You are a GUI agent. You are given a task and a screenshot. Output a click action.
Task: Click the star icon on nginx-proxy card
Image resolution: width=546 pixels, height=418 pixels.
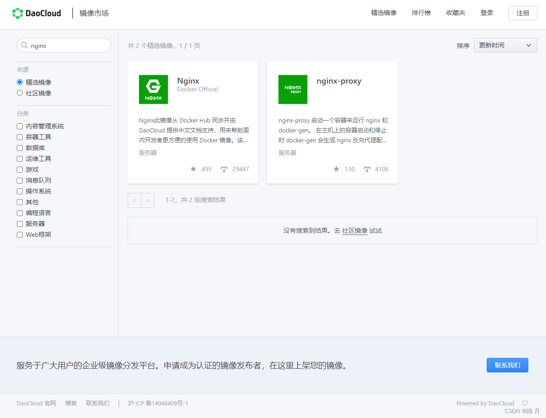tap(336, 169)
